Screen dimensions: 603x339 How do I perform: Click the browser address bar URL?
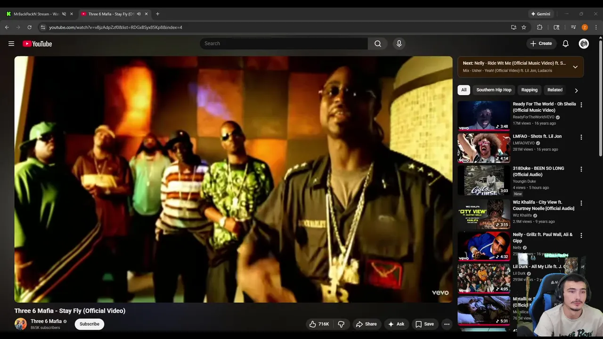(x=115, y=27)
